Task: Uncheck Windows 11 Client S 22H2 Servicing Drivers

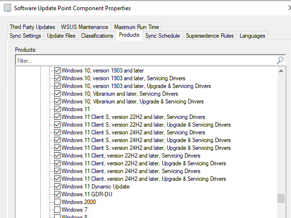Action: click(57, 117)
